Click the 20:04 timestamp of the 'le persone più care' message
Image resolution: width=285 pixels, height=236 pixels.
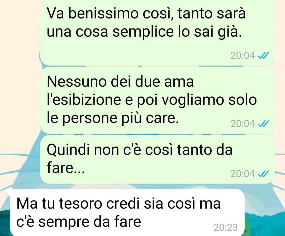pos(243,124)
